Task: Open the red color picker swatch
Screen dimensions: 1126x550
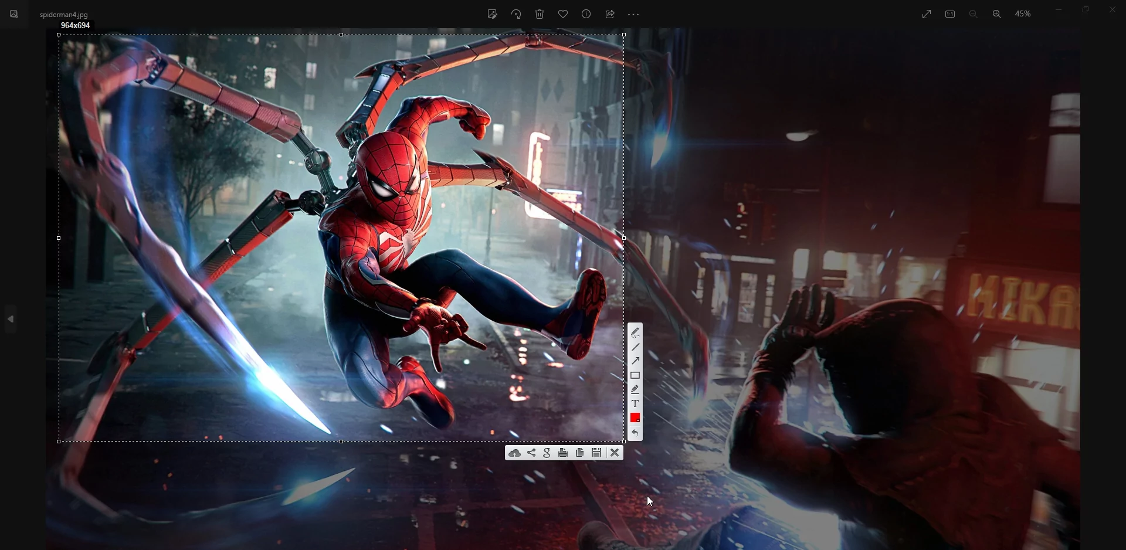Action: click(x=635, y=419)
